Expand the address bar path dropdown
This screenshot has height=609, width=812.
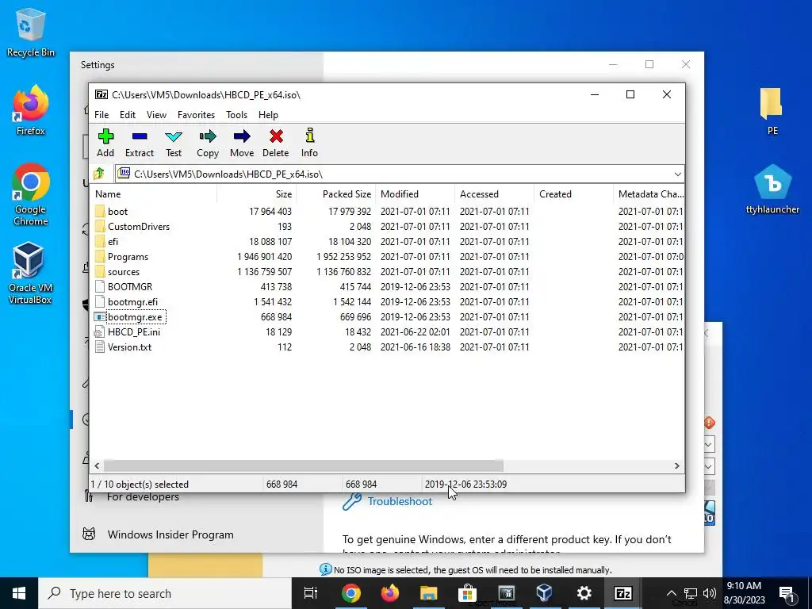pos(677,174)
